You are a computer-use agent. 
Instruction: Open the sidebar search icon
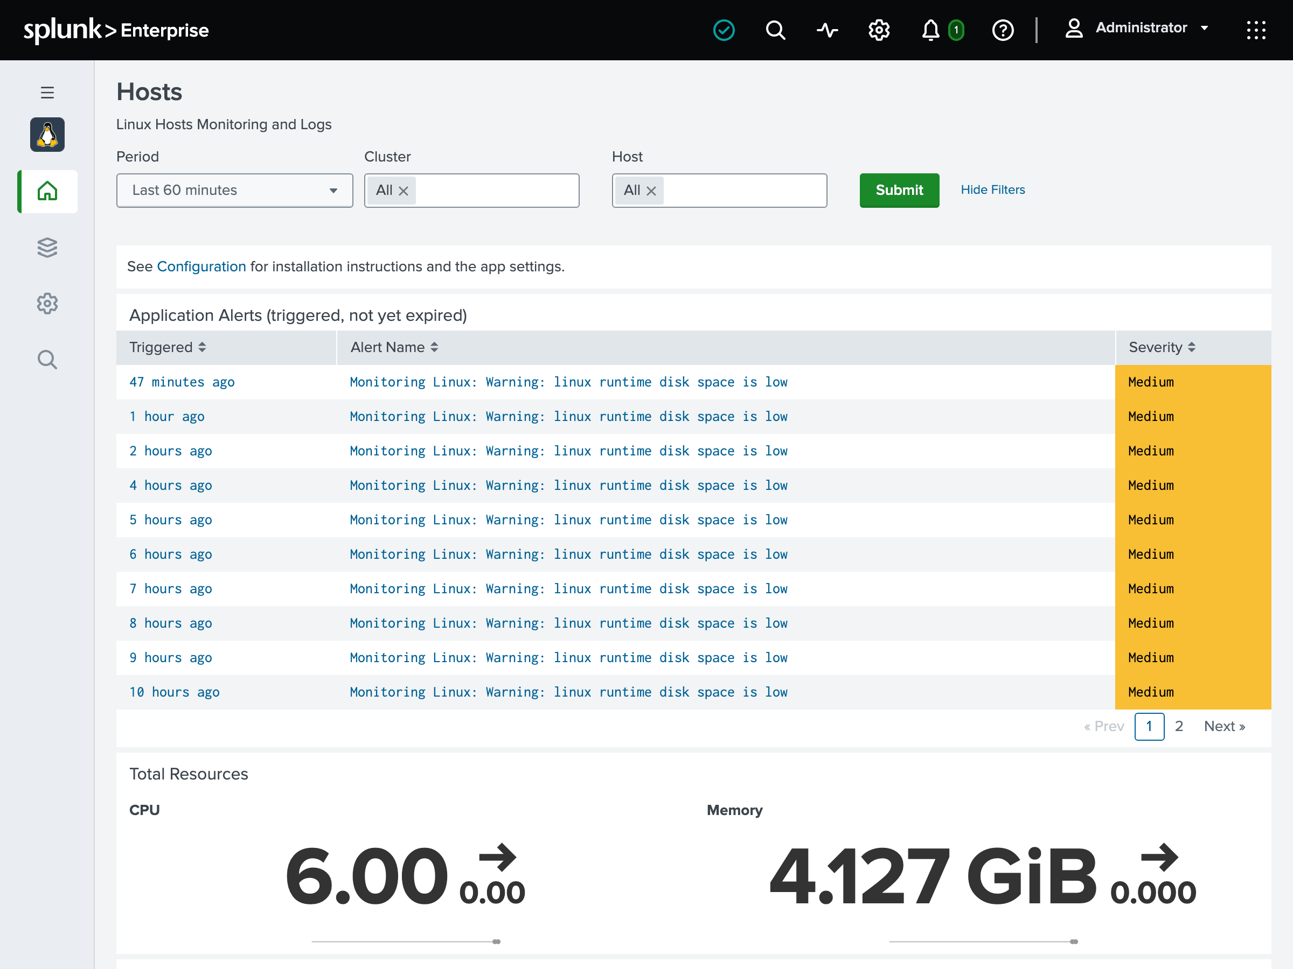click(47, 359)
